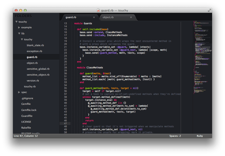Click line number 47 in the gutter
This screenshot has height=156, width=225.
click(65, 123)
